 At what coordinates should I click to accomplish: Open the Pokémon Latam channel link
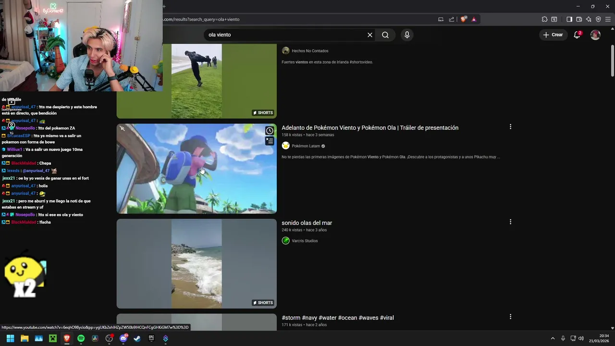pyautogui.click(x=306, y=146)
